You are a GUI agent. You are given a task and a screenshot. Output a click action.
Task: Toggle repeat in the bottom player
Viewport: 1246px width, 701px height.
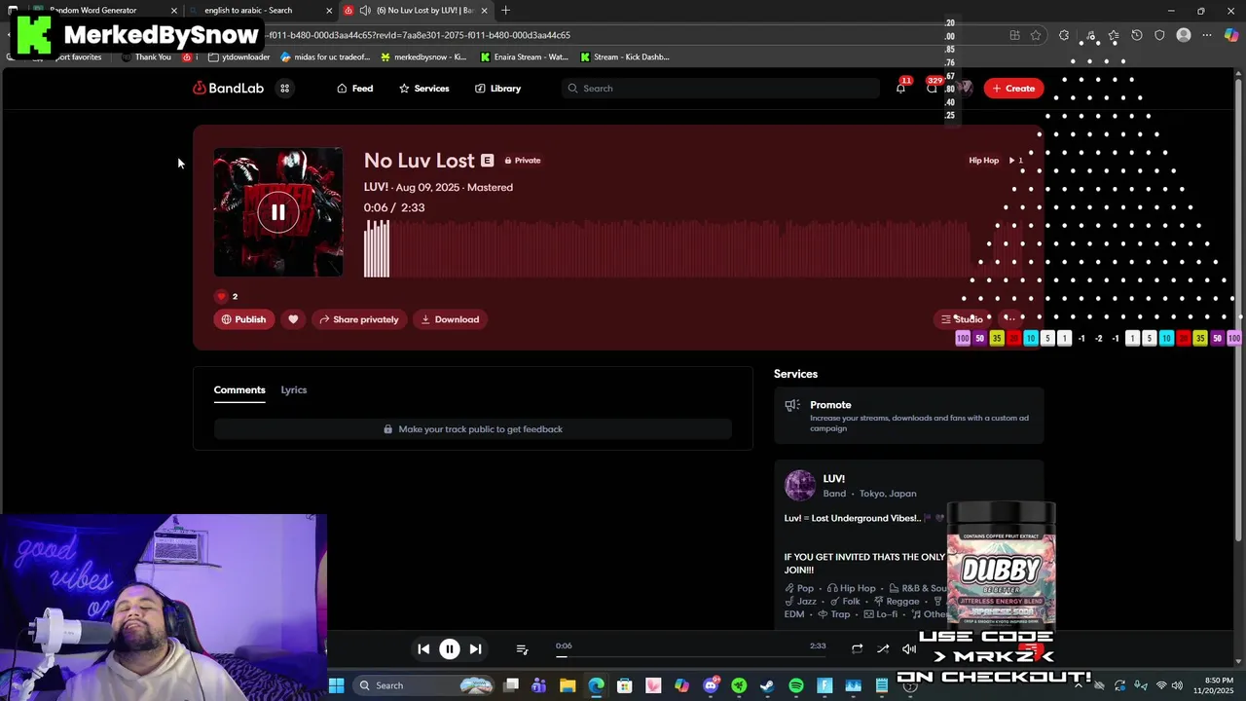coord(857,648)
